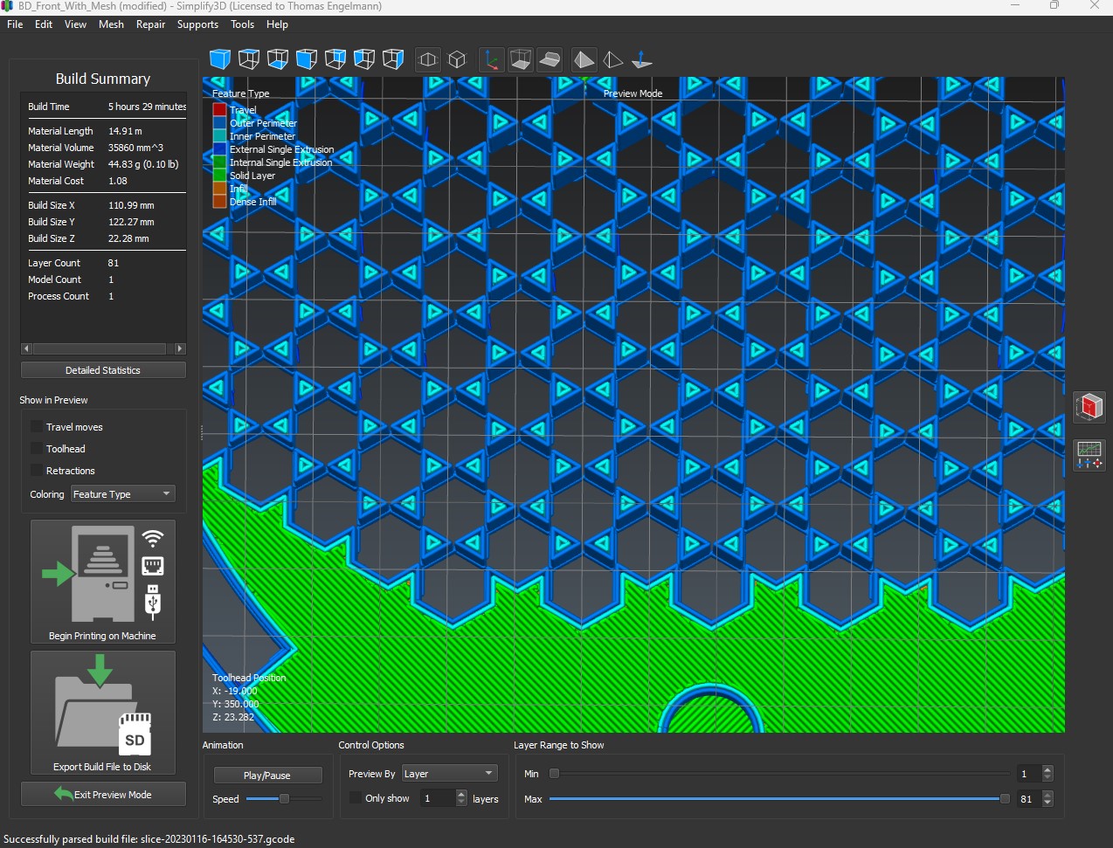Select the default isometric view cube icon

coord(220,59)
